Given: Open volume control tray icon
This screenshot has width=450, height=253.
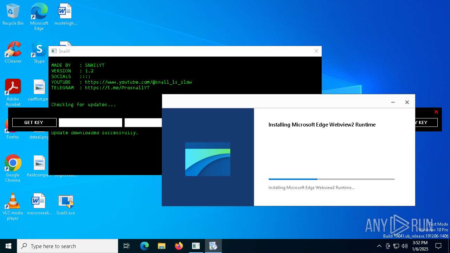Looking at the screenshot, I should coord(405,246).
